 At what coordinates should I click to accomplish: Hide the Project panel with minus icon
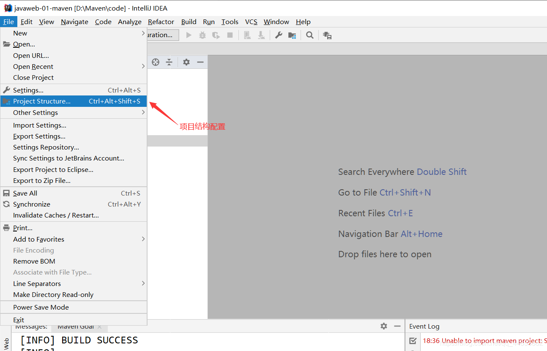200,62
